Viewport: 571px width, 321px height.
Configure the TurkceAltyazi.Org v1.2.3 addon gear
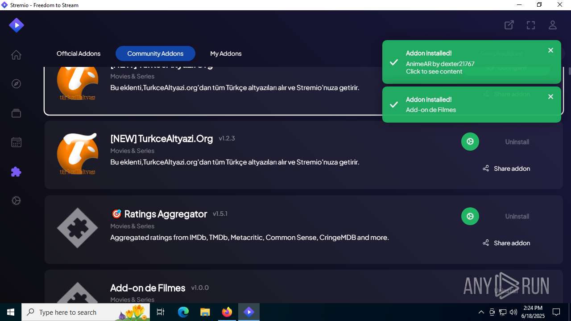470,142
